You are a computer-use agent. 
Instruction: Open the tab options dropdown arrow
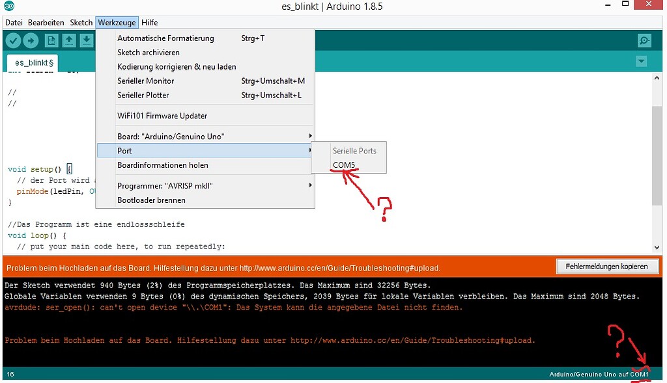pyautogui.click(x=641, y=62)
